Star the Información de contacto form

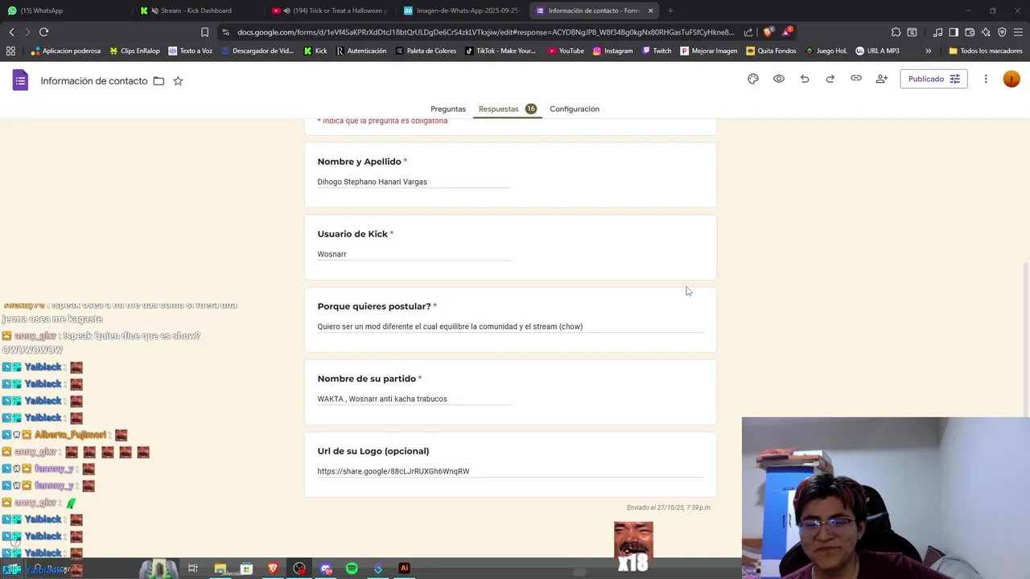(x=178, y=80)
